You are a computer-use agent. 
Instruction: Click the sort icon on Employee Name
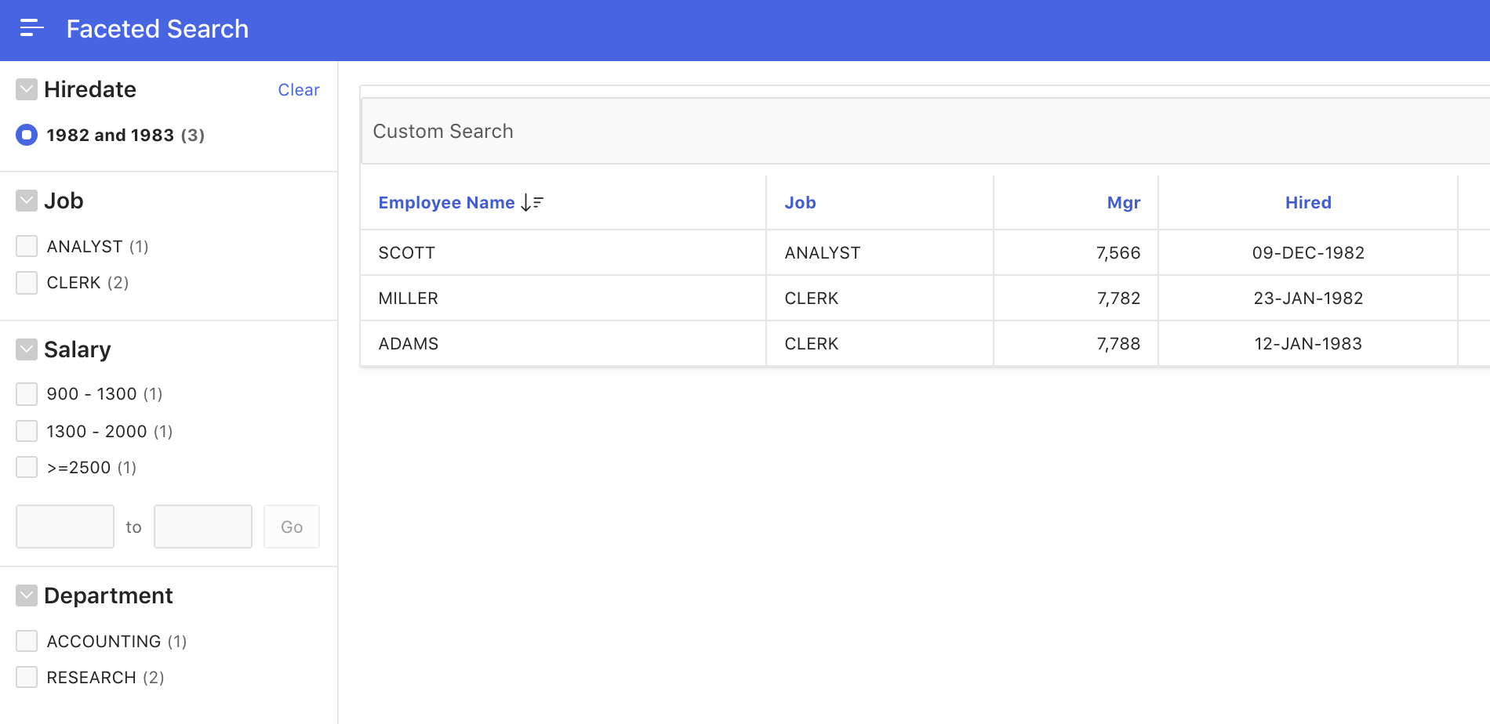531,202
